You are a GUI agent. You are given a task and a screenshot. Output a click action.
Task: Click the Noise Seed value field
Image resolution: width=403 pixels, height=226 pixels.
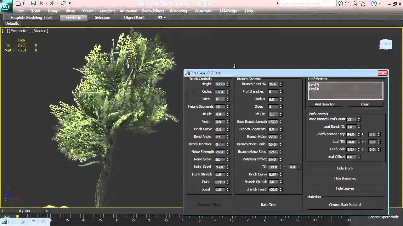click(220, 167)
